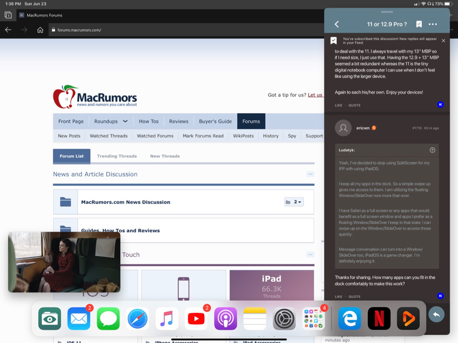Quote ericwn's reply
Viewport: 458px width, 343px height.
354,296
